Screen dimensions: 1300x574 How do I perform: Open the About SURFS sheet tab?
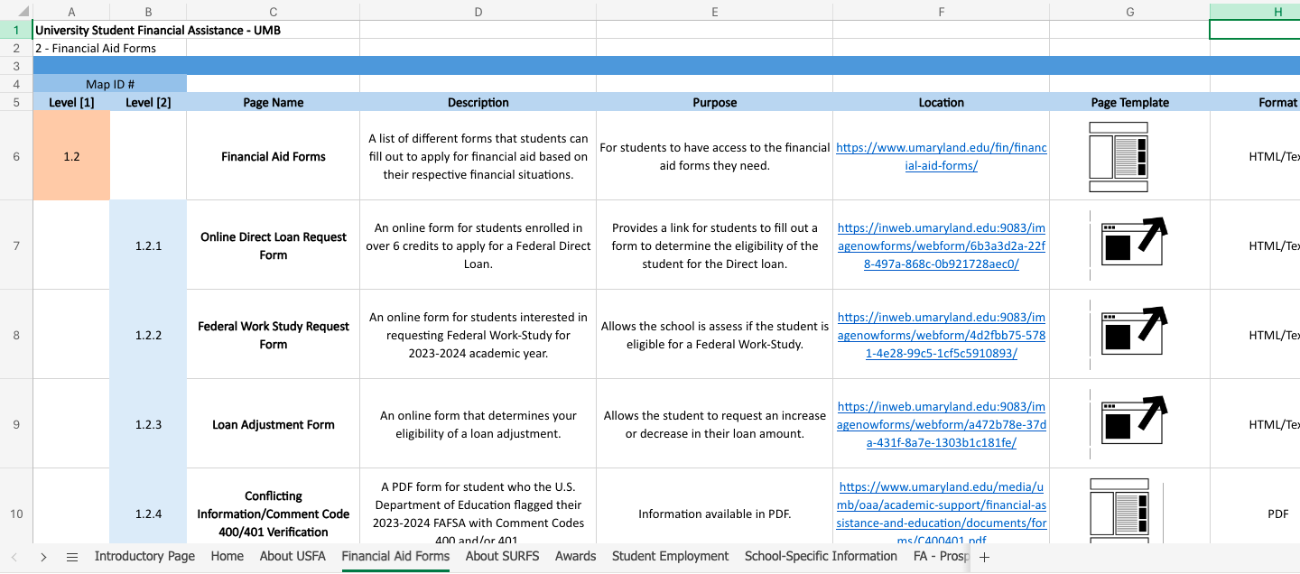click(502, 556)
